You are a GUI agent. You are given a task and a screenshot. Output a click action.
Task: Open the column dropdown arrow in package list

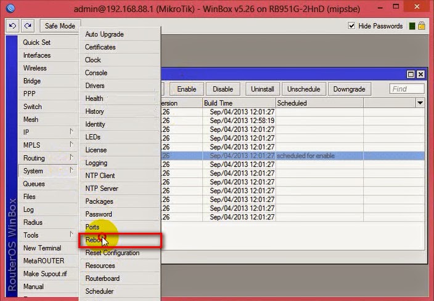420,103
